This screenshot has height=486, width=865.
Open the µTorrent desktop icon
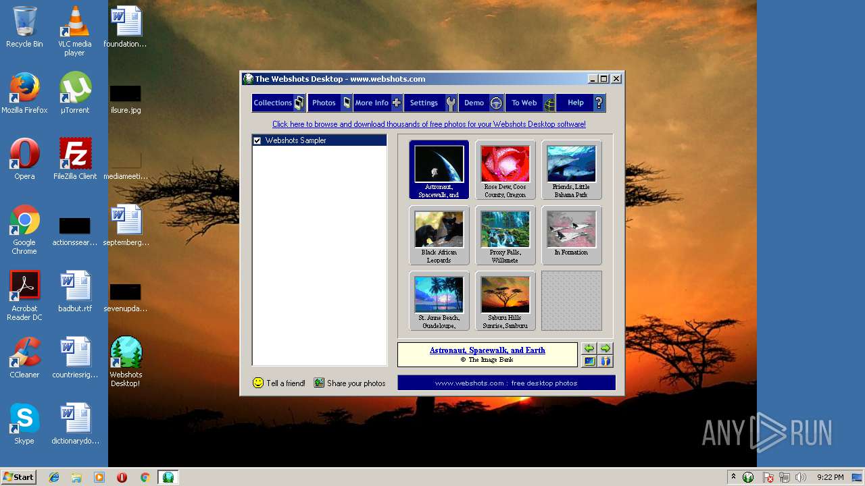point(74,92)
